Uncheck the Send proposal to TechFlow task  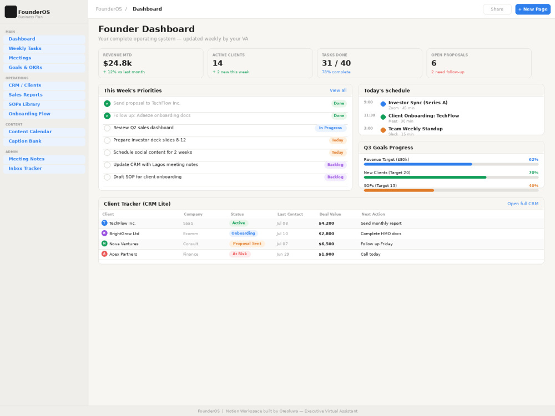(x=107, y=104)
